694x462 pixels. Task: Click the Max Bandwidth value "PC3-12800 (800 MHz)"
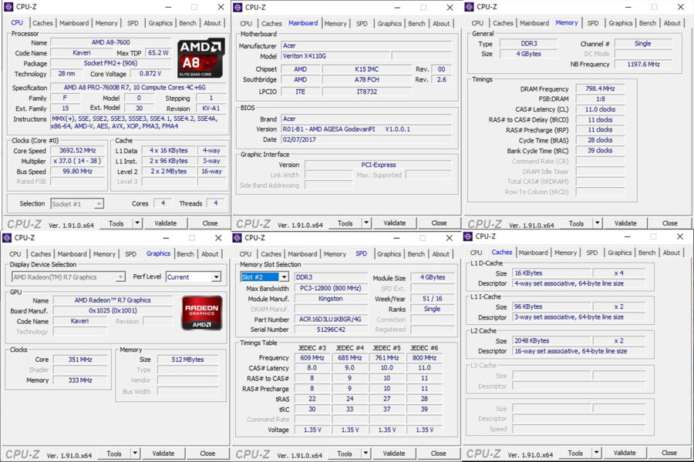coord(331,288)
